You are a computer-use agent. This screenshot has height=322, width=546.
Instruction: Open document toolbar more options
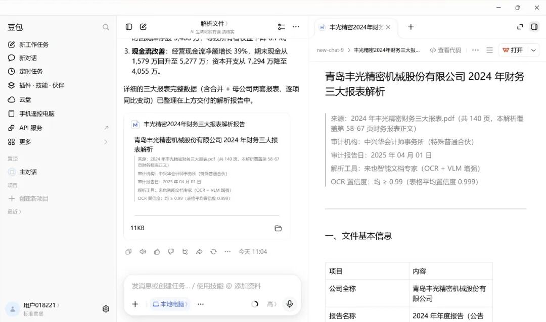475,50
